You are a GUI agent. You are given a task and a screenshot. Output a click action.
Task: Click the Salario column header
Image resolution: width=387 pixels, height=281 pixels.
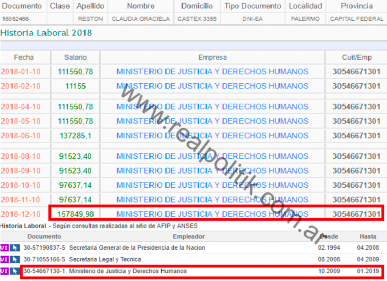point(75,57)
